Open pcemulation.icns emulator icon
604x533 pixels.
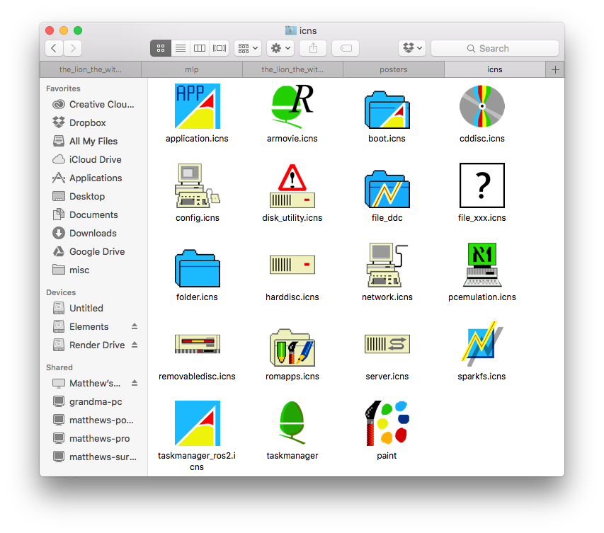pyautogui.click(x=482, y=265)
